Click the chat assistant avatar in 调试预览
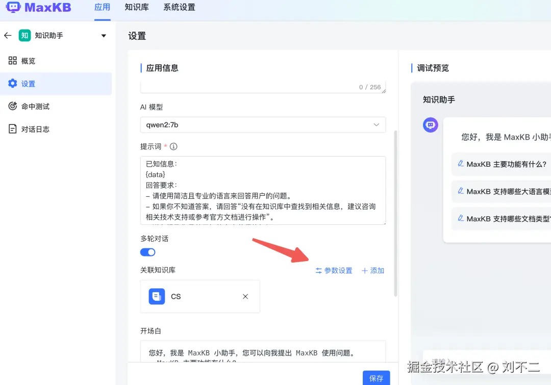 [x=430, y=124]
